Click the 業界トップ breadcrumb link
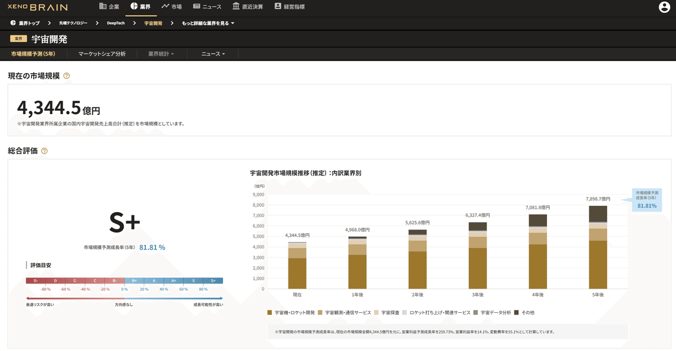This screenshot has height=351, width=676. [x=25, y=23]
